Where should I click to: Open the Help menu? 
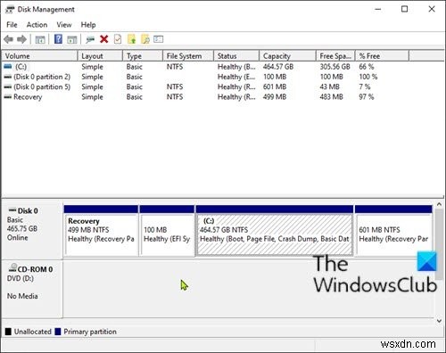[88, 25]
